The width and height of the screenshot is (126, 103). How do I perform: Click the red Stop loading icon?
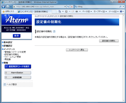[x=72, y=7]
